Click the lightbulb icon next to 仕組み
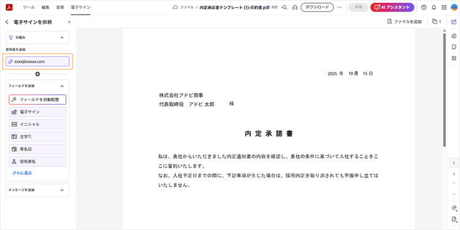This screenshot has width=460, height=230. 11,37
